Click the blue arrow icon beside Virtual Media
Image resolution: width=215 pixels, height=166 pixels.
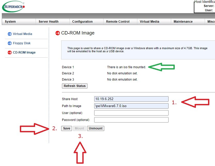tap(10, 34)
